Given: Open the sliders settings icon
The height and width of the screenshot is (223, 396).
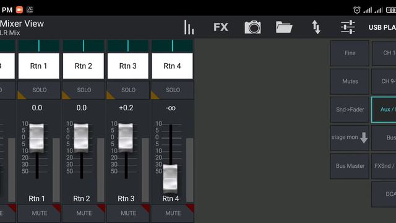Looking at the screenshot, I should (348, 27).
